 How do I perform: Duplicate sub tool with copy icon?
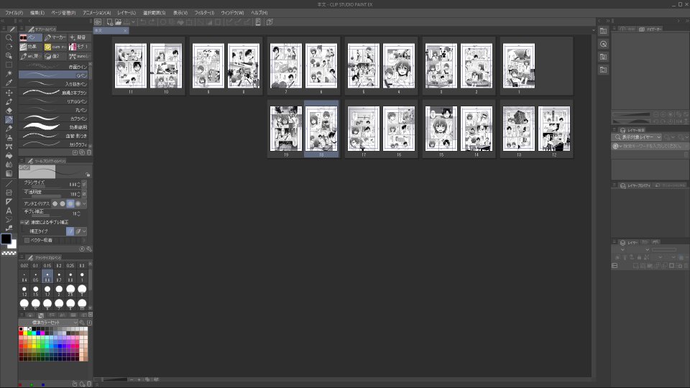[x=82, y=152]
